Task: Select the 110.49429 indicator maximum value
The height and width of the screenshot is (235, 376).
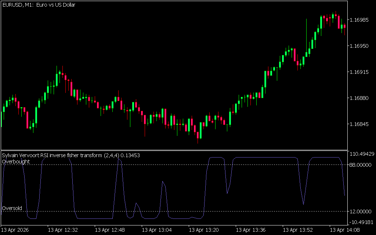Action: click(361, 154)
